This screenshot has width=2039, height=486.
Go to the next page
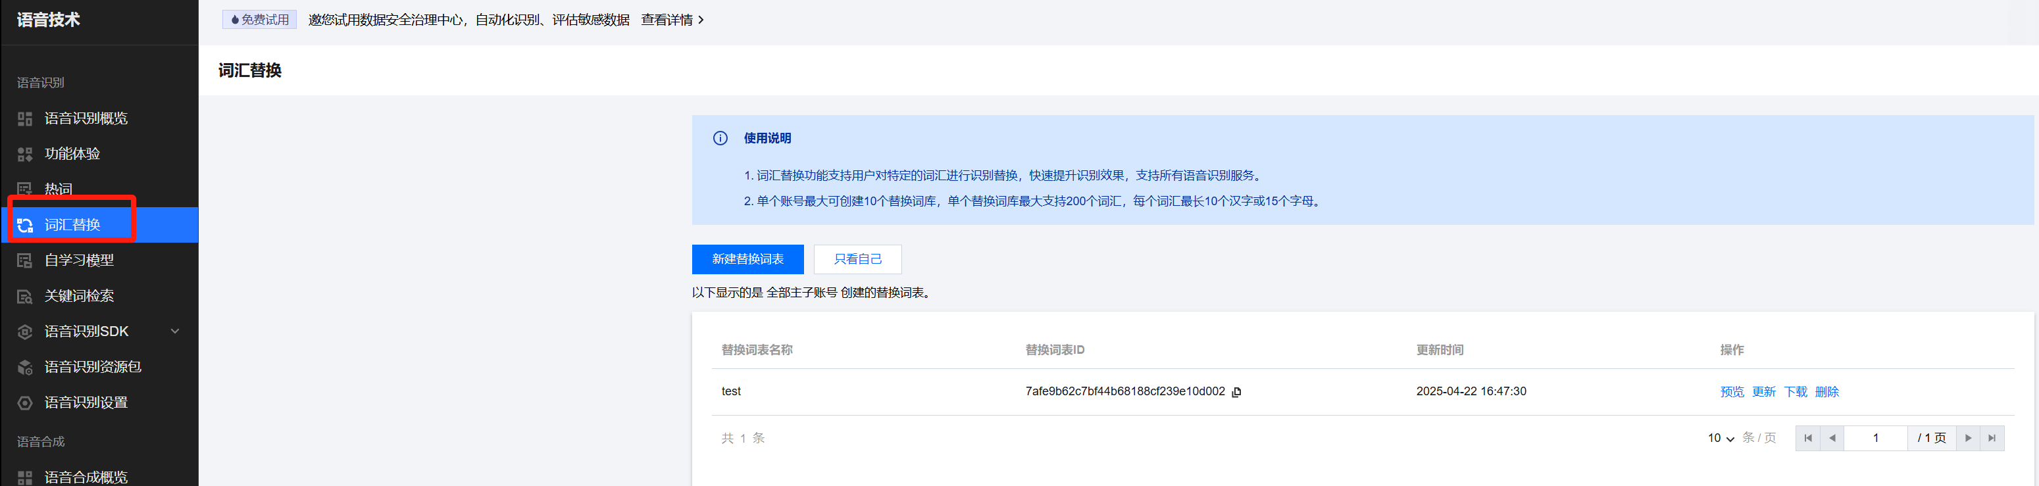click(x=1968, y=438)
